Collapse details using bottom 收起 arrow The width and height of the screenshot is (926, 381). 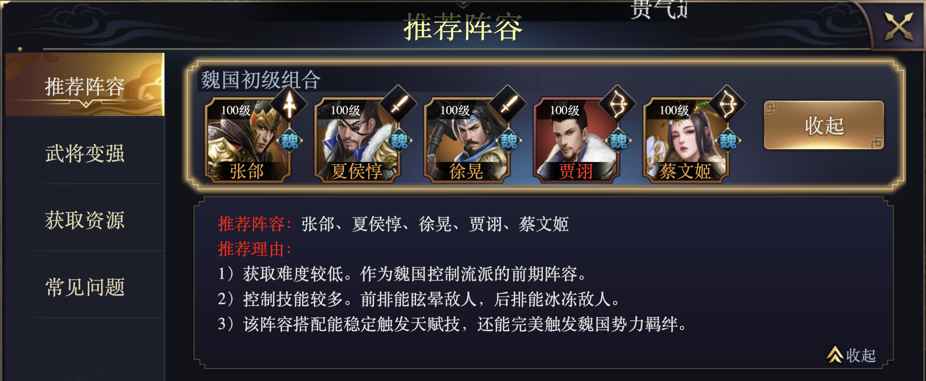click(850, 355)
